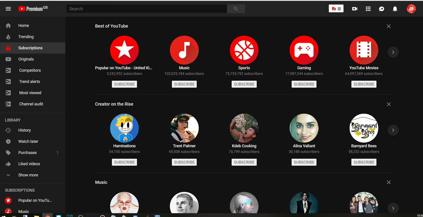
Task: Open Music subscription in sidebar
Action: click(32, 211)
